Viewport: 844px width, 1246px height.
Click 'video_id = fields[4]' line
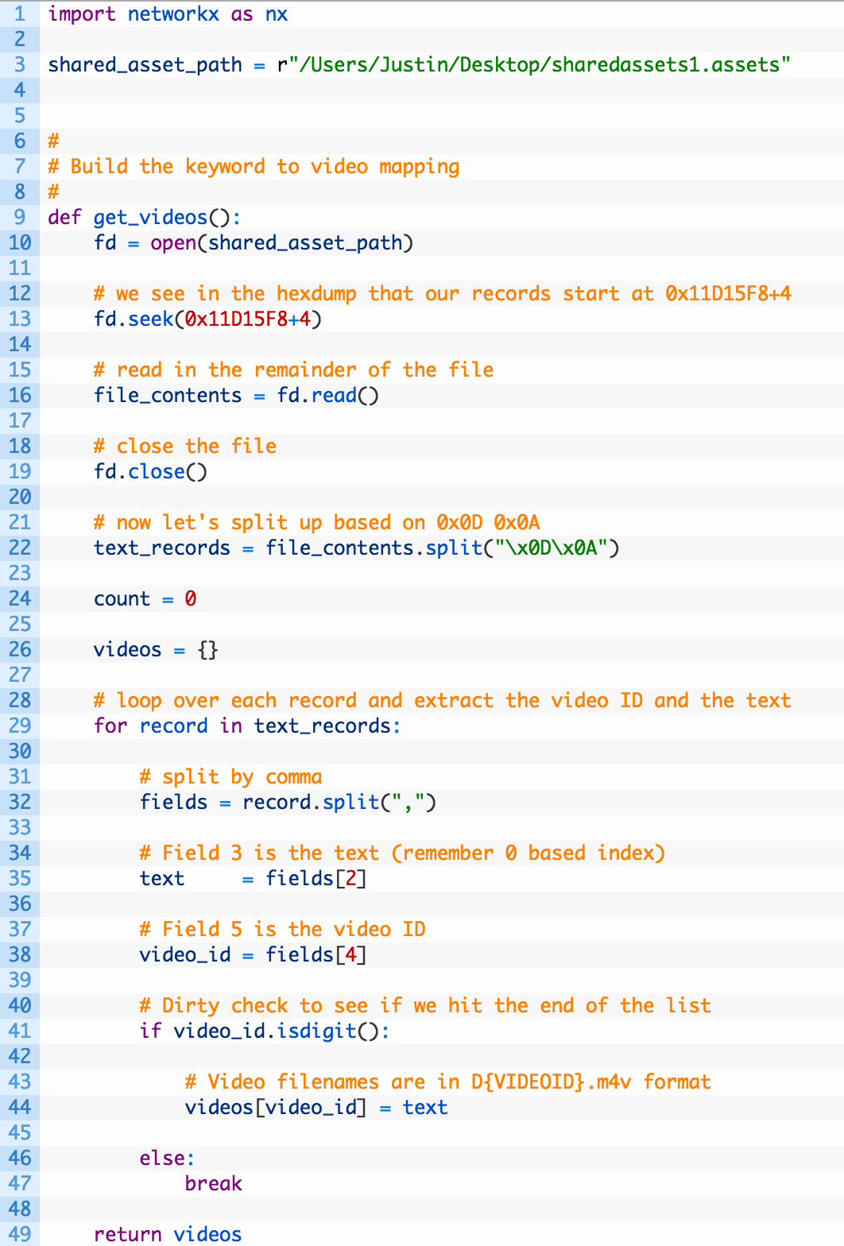click(x=253, y=955)
